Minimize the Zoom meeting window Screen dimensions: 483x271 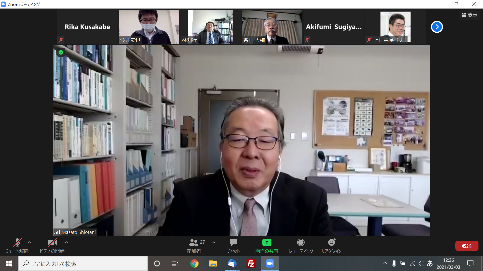(438, 4)
